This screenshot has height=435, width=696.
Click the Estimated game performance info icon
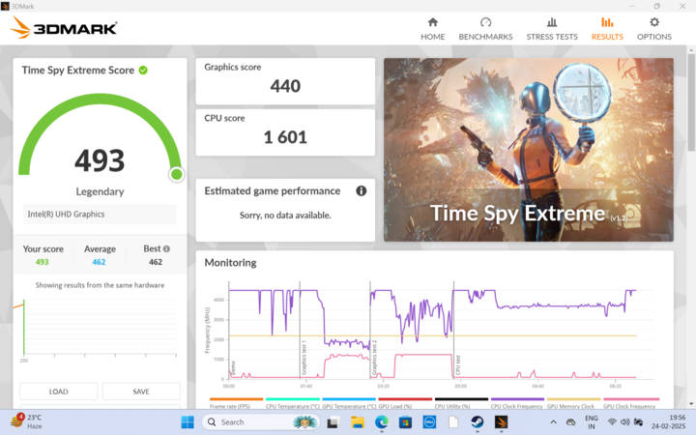[362, 190]
